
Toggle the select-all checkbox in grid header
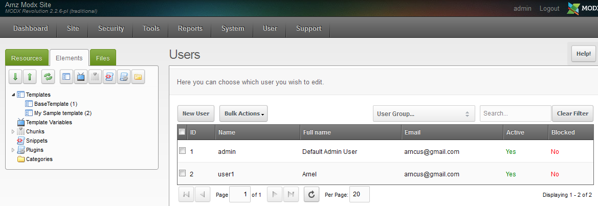coord(182,132)
